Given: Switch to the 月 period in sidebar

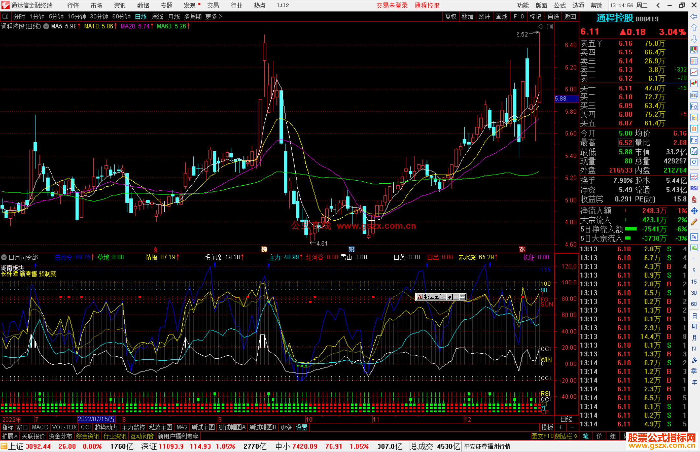Looking at the screenshot, I should tap(694, 338).
